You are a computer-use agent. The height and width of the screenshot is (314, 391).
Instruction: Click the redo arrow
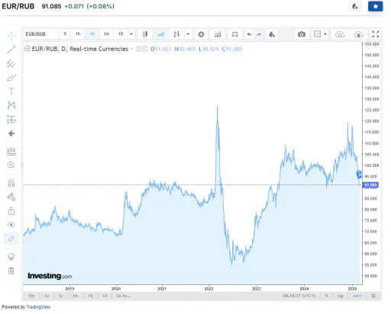click(x=259, y=34)
